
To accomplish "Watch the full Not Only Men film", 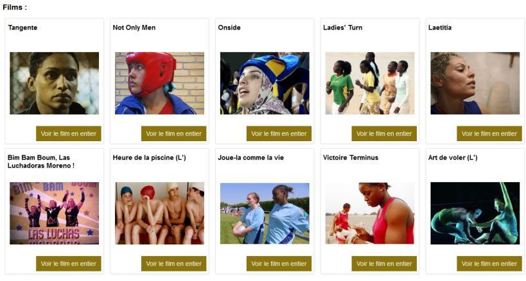I will pyautogui.click(x=174, y=133).
